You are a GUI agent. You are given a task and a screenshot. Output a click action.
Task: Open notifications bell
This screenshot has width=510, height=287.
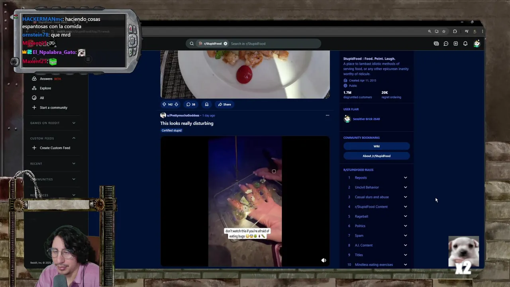point(465,43)
